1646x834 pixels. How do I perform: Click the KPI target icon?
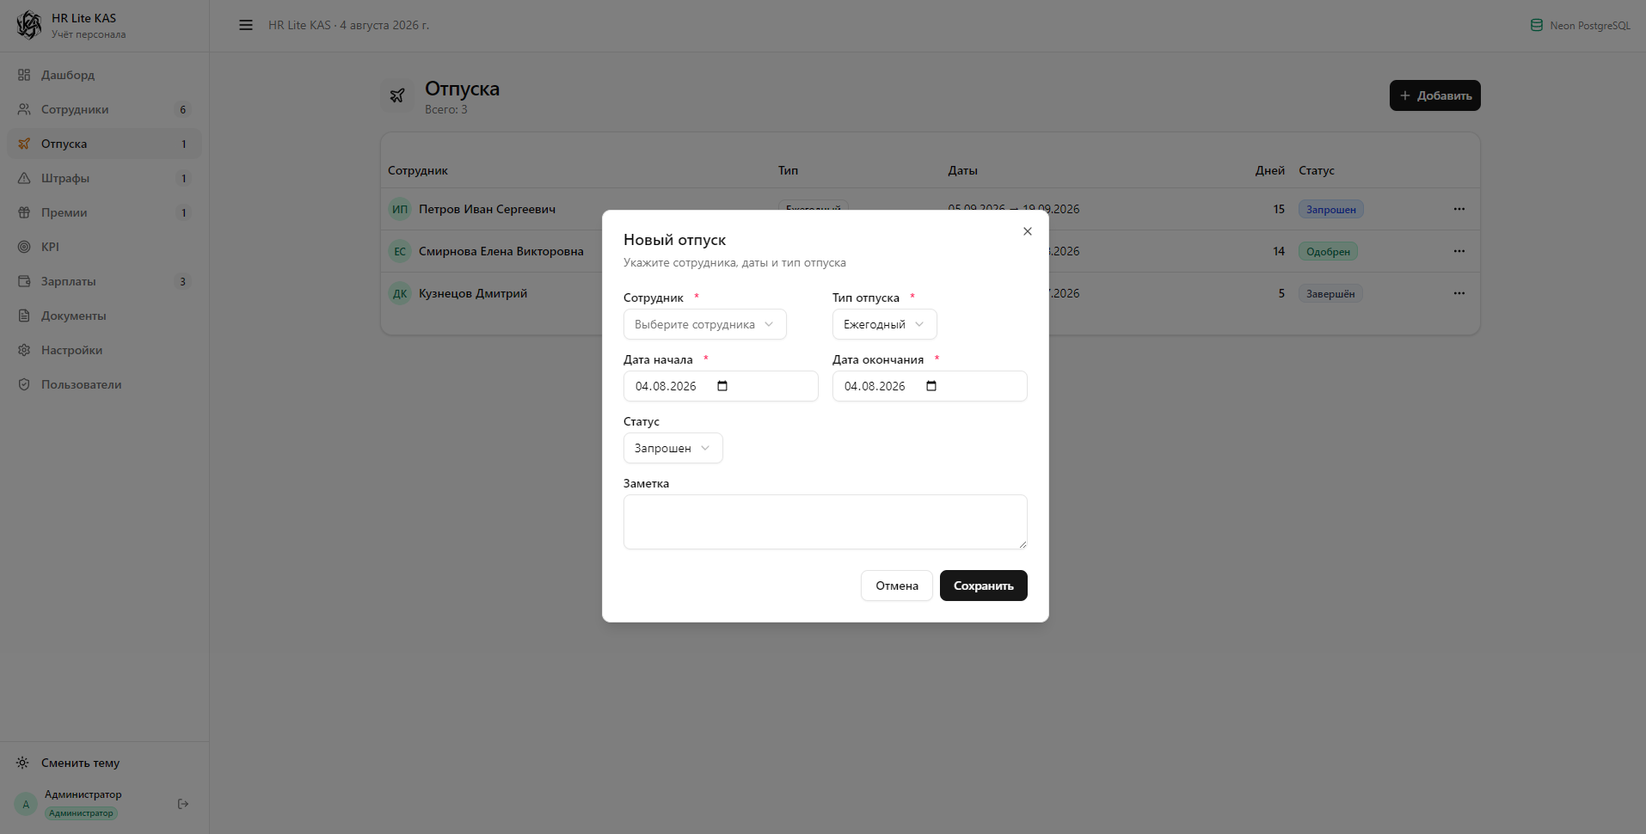coord(24,247)
